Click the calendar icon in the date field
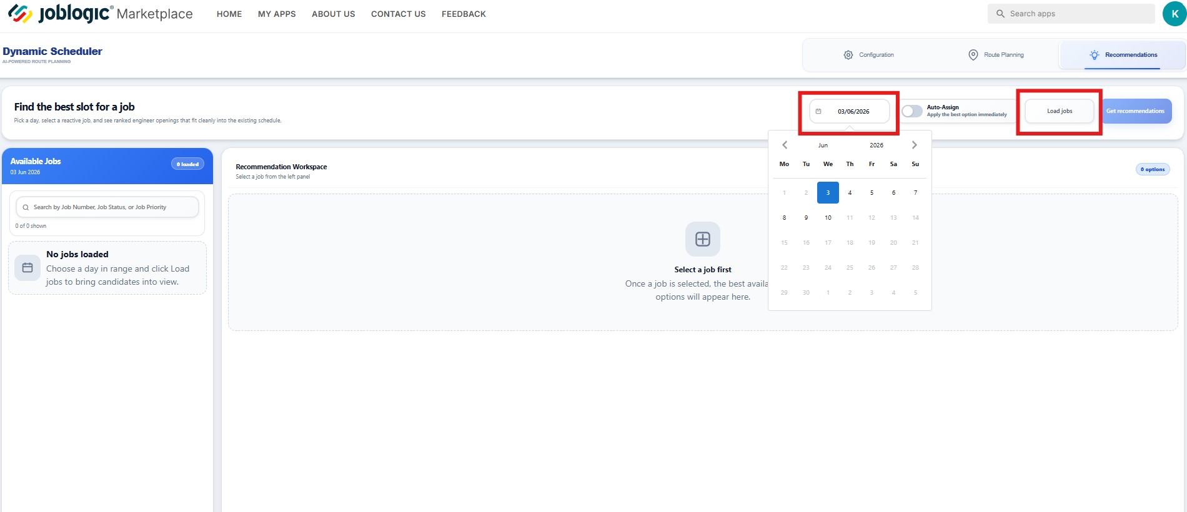 pyautogui.click(x=818, y=111)
